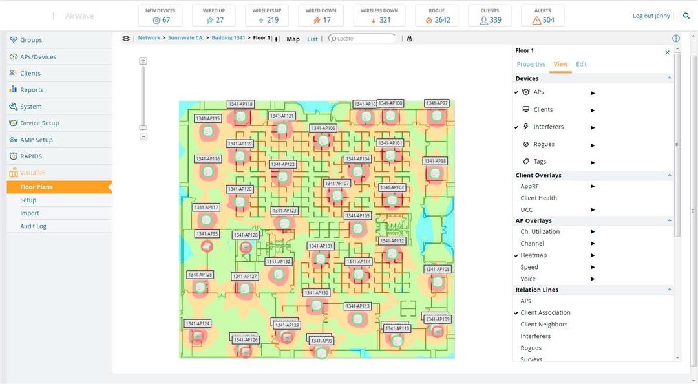Switch to the Properties tab
This screenshot has height=384, width=698.
(x=531, y=64)
